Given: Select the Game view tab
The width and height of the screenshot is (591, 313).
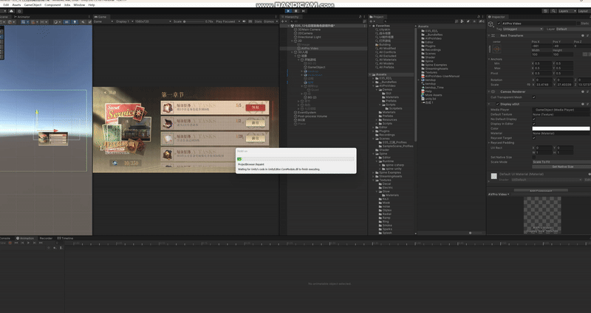Looking at the screenshot, I should tap(100, 17).
